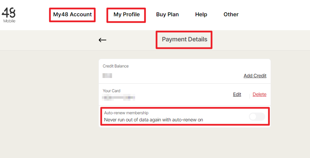Select the blurred card number

(x=119, y=98)
